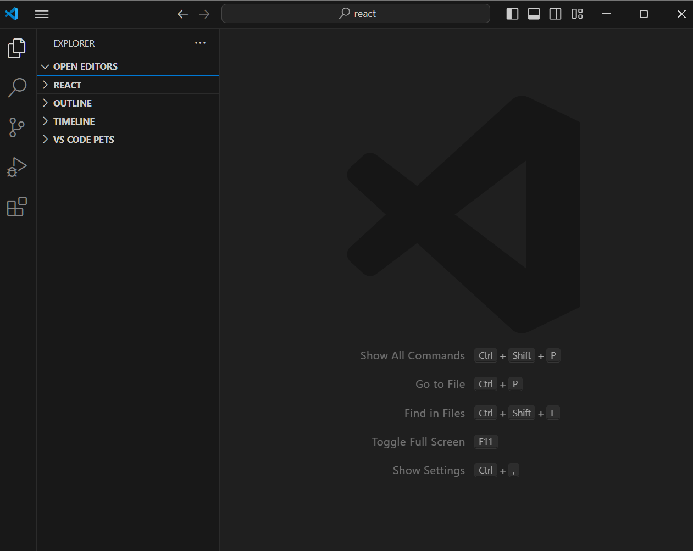Image resolution: width=693 pixels, height=551 pixels.
Task: Click the Show Settings label
Action: click(x=429, y=470)
